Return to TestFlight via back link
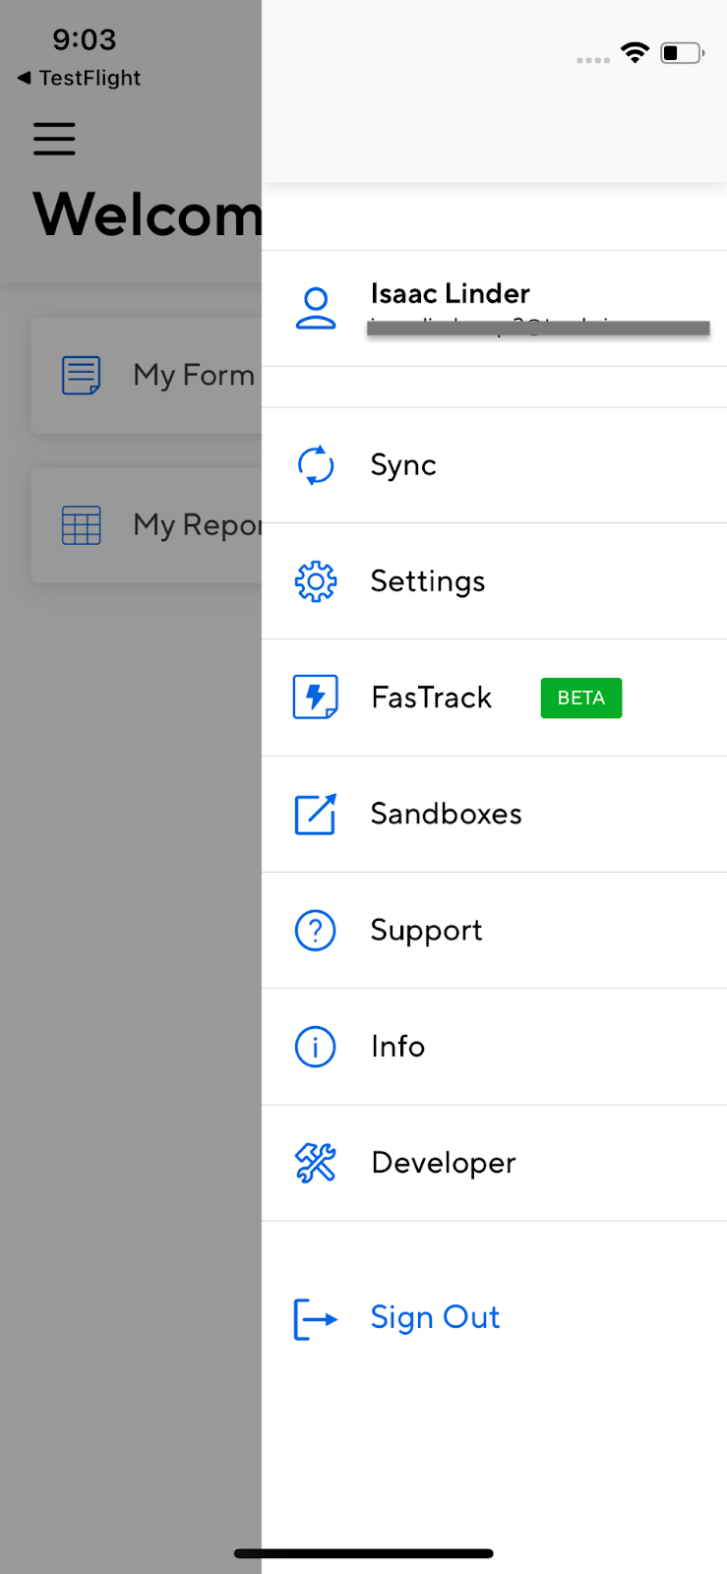This screenshot has height=1574, width=727. point(80,78)
